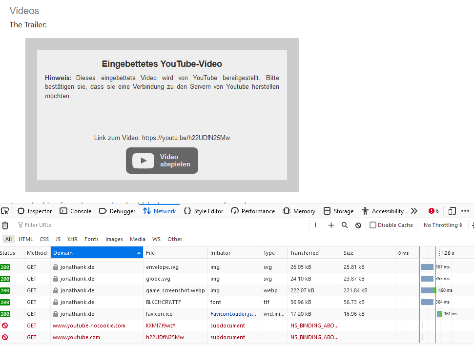Sort by Domain column header
The width and height of the screenshot is (474, 346).
click(x=97, y=253)
